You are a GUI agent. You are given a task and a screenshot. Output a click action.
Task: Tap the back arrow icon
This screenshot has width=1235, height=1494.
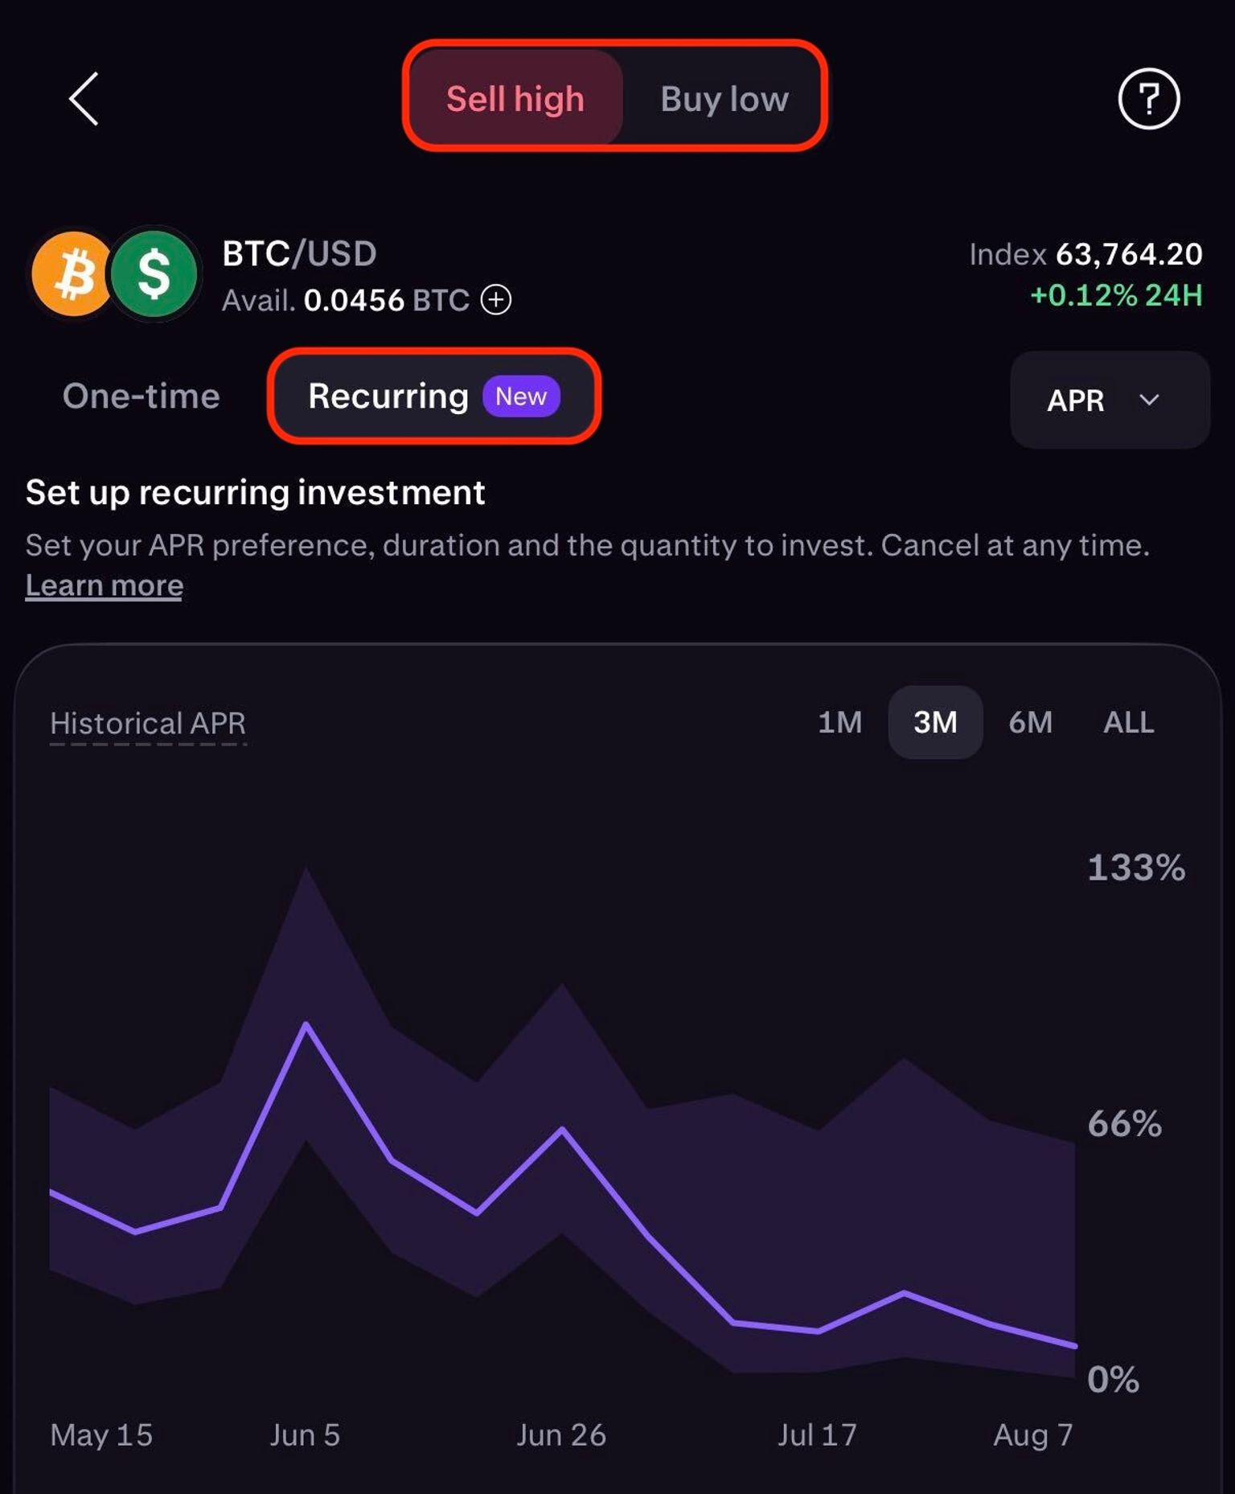[x=84, y=99]
